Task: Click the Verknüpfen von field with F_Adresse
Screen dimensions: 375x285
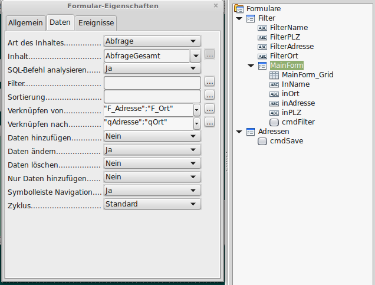Action: tap(149, 110)
